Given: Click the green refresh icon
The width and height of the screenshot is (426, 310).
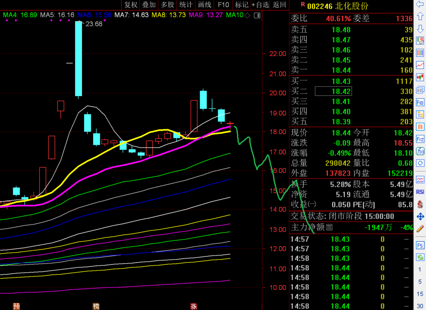Looking at the screenshot, I should [x=420, y=257].
